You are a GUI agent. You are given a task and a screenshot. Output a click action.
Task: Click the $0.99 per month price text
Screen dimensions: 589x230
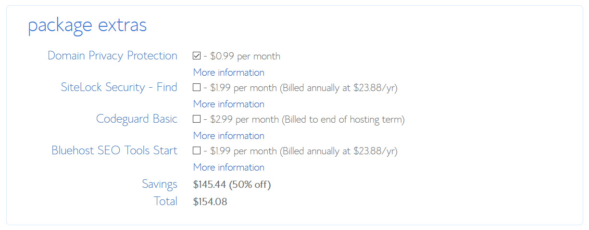pyautogui.click(x=245, y=56)
